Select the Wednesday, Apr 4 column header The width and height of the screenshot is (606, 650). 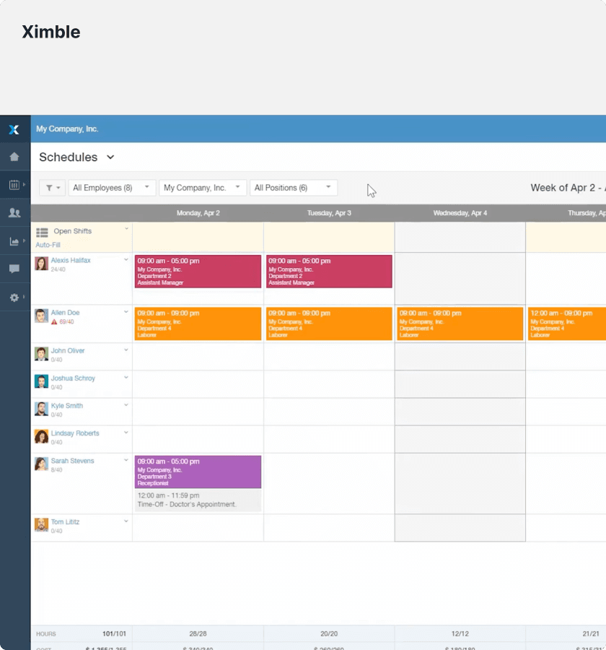coord(460,213)
